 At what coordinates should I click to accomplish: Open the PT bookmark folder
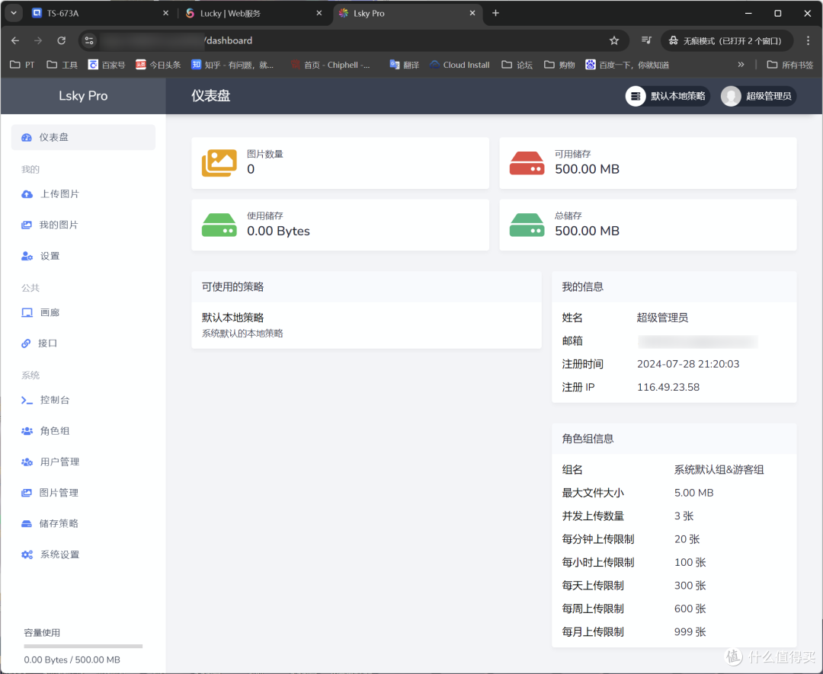[x=23, y=65]
